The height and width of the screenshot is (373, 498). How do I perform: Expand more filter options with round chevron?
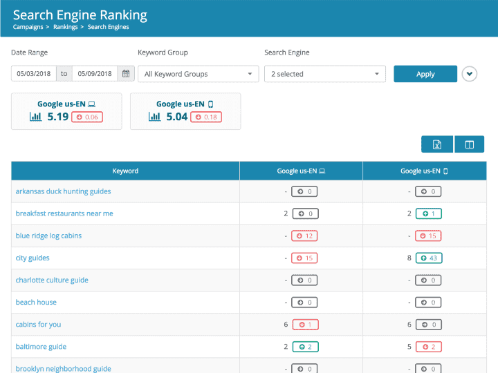(x=470, y=74)
